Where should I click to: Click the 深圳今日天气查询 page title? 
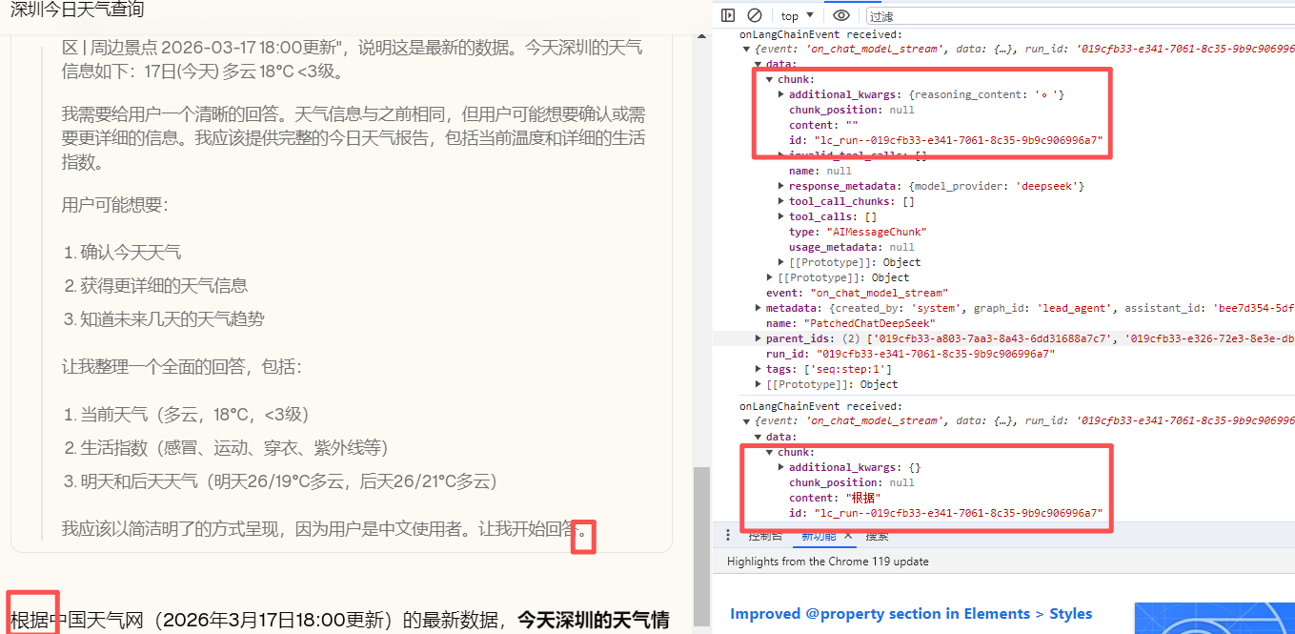click(x=77, y=10)
